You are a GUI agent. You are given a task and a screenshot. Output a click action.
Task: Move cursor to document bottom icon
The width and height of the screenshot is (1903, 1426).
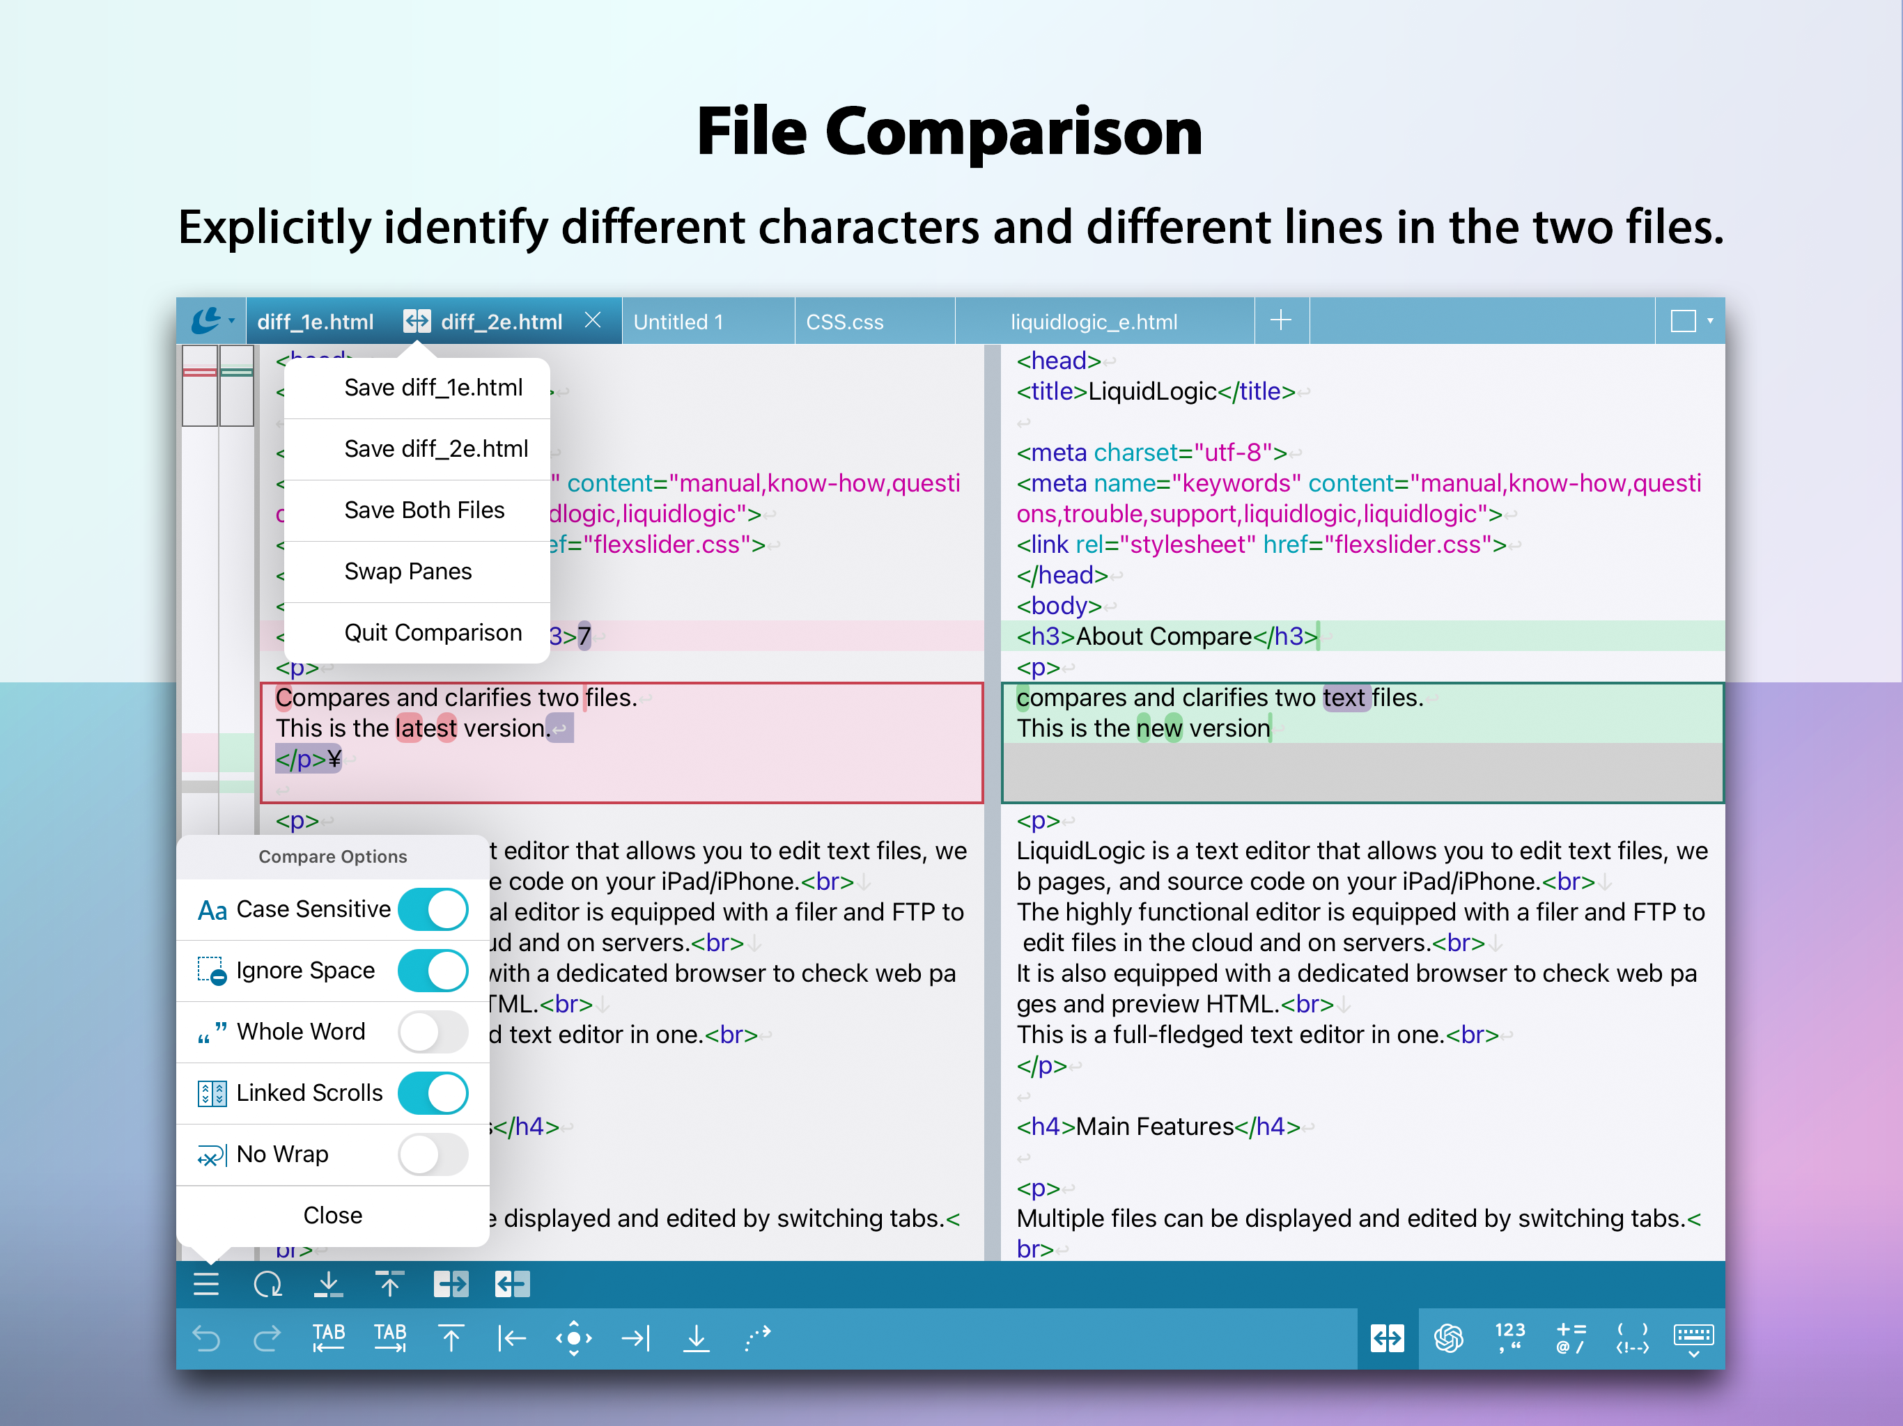[696, 1338]
